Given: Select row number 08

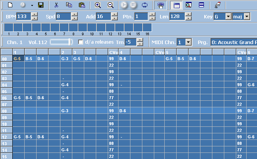Looking at the screenshot, I should point(7,111).
